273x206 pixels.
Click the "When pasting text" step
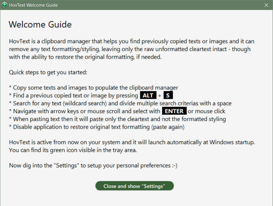pyautogui.click(x=118, y=119)
